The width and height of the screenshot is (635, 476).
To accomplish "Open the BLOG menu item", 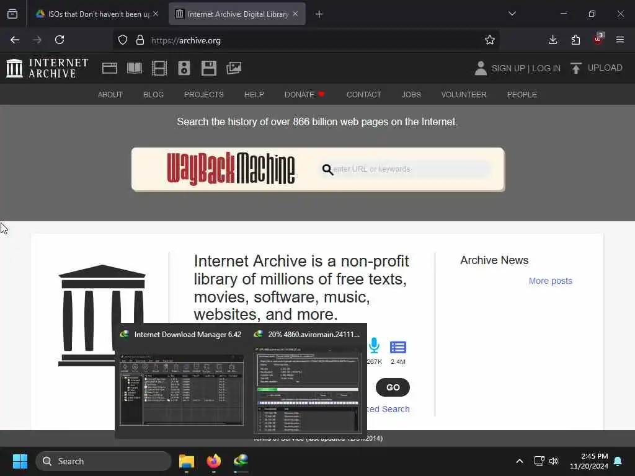I will coord(153,95).
